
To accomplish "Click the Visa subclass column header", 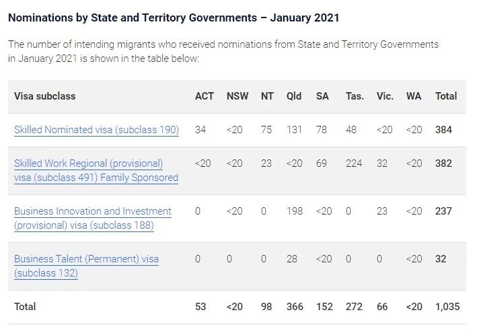I will (44, 96).
